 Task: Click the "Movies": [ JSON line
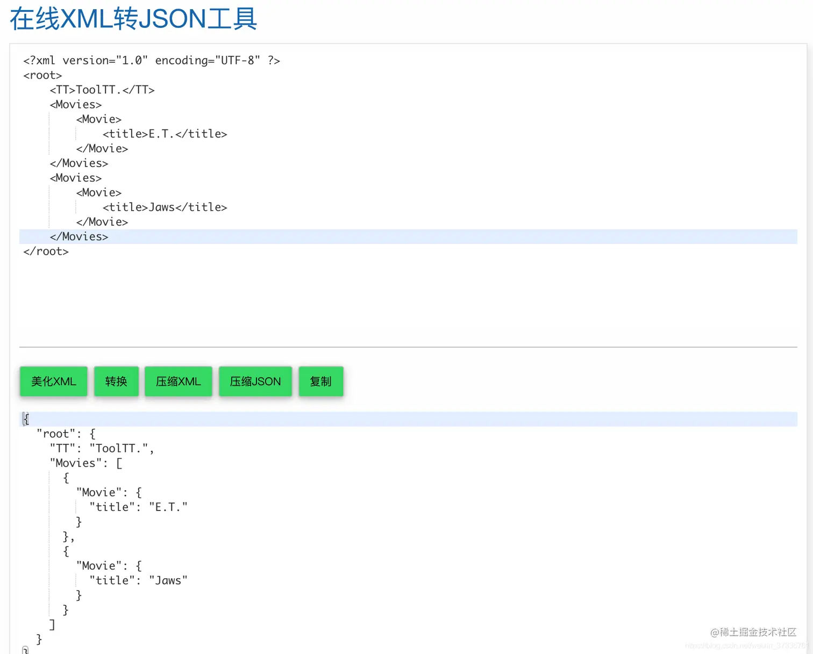click(x=86, y=463)
